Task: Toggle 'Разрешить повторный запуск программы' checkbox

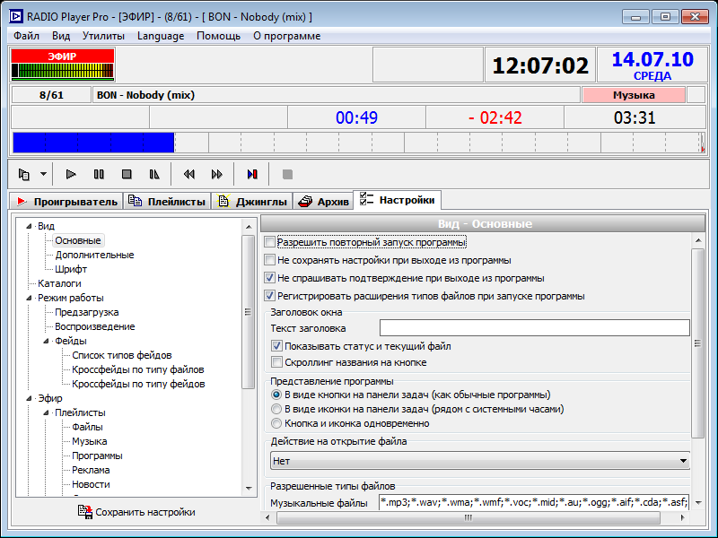Action: tap(270, 242)
